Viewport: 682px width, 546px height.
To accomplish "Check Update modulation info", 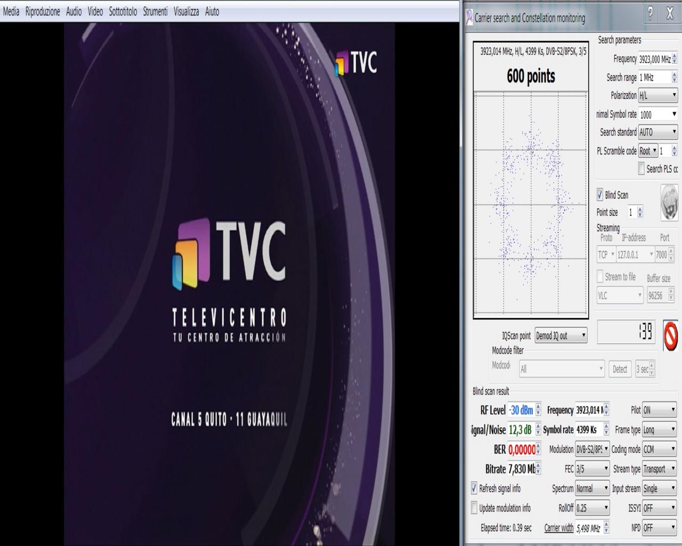I will 474,508.
